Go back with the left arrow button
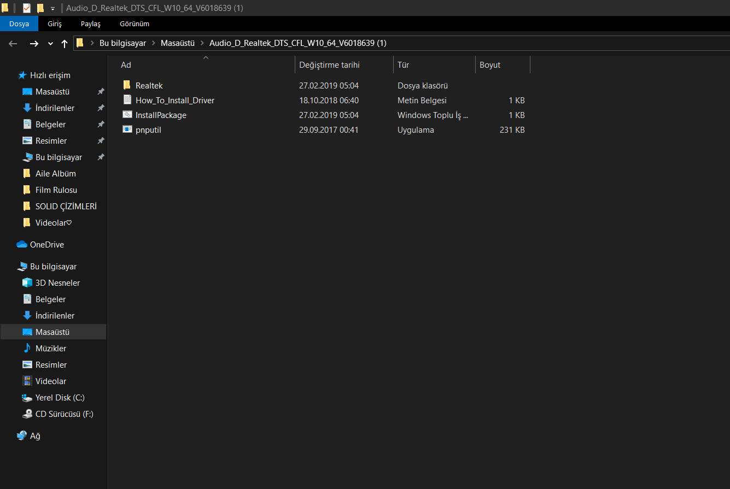The width and height of the screenshot is (730, 489). (13, 43)
